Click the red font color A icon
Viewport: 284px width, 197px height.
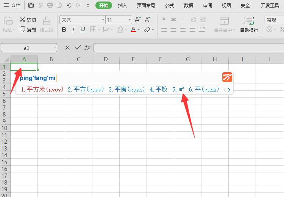coord(133,29)
